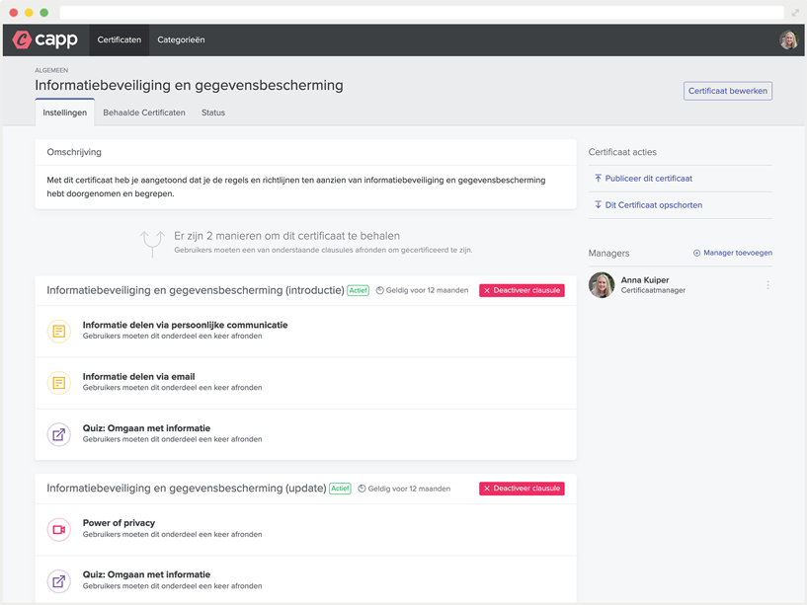807x605 pixels.
Task: Switch to the Status tab
Action: [213, 113]
